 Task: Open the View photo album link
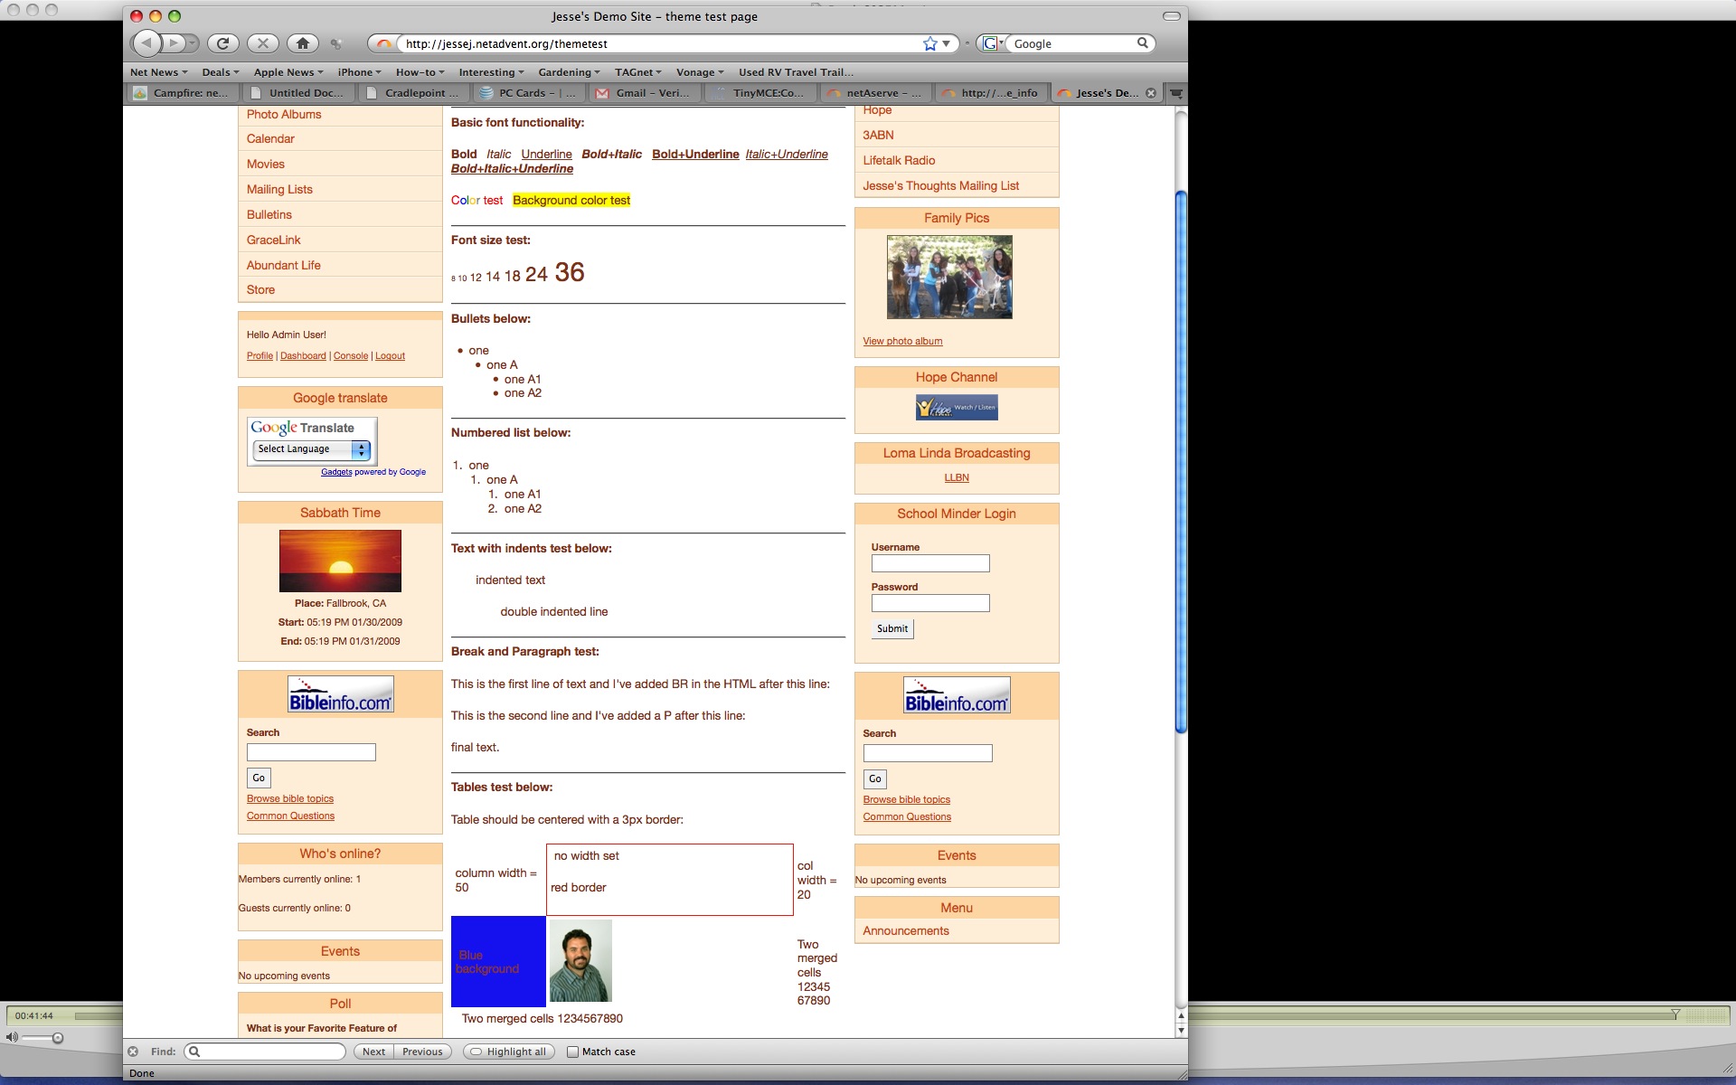[x=902, y=341]
